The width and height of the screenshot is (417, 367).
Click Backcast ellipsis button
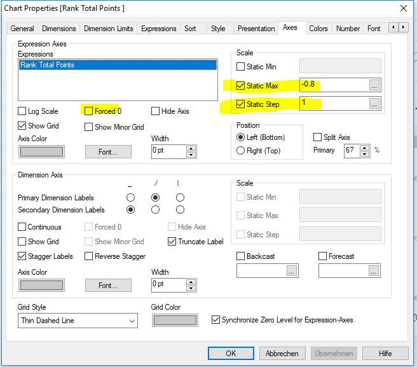point(291,271)
